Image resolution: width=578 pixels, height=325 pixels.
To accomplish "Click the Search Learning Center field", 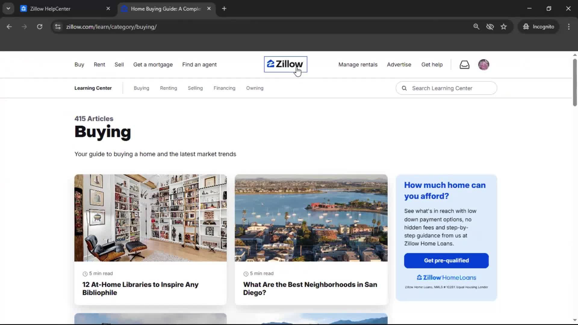I will point(446,88).
